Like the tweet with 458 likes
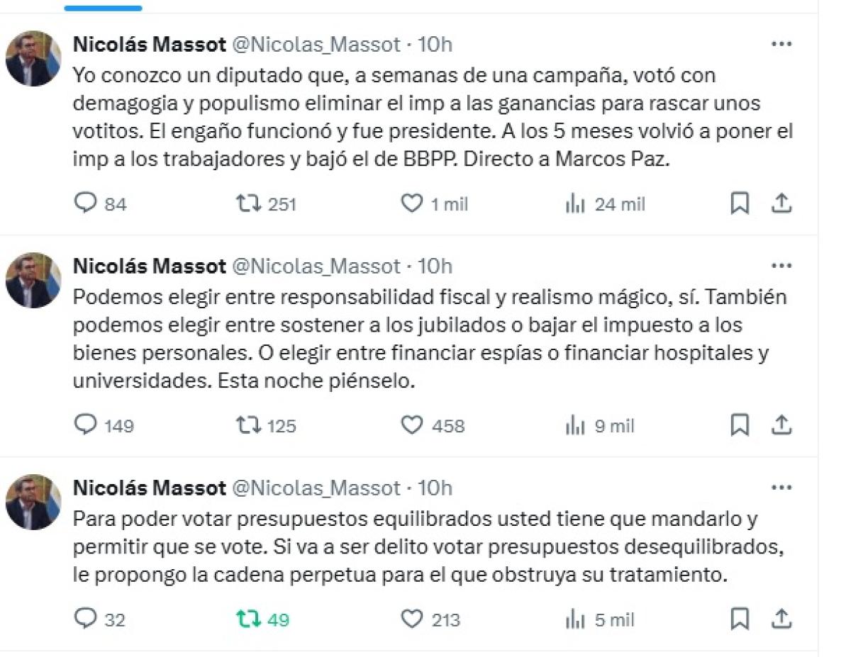Screen dimensions: 851x657 click(412, 425)
